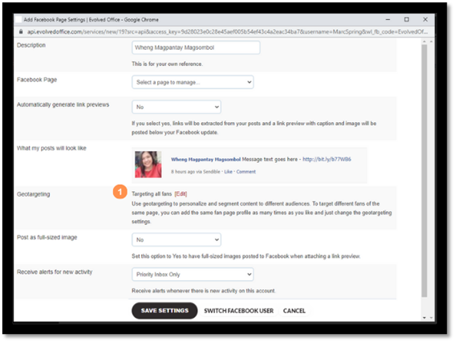Click the Comment link in preview

coord(245,172)
